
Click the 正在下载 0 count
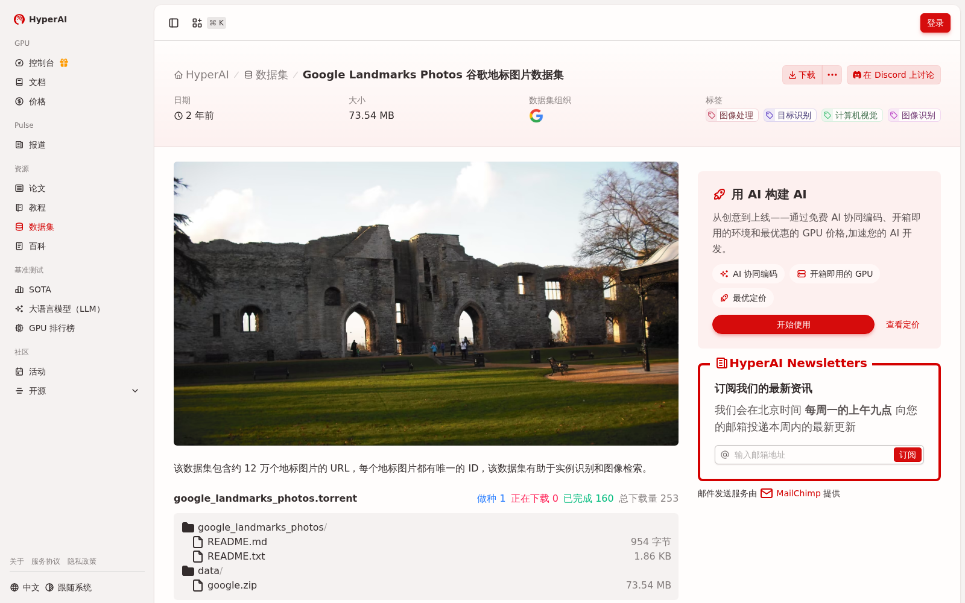point(534,498)
